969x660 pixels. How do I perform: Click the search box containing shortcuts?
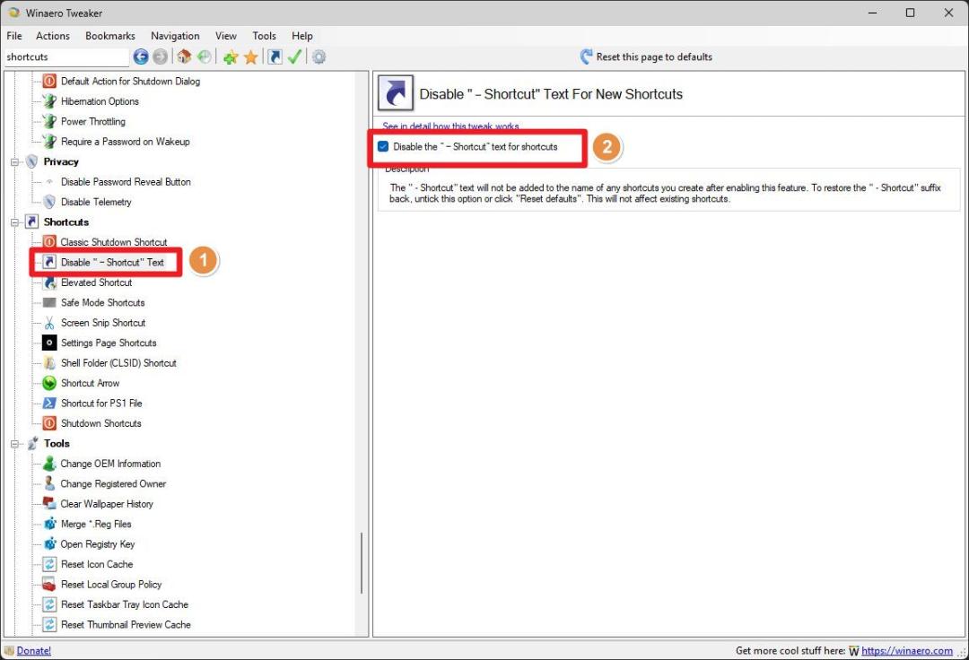[66, 56]
